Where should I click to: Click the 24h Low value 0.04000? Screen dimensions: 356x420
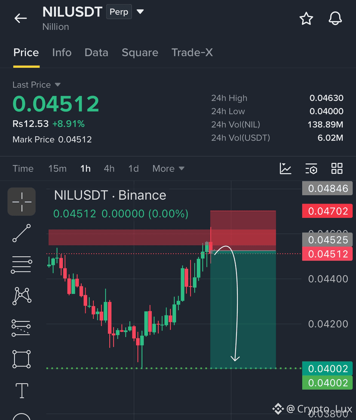pyautogui.click(x=326, y=111)
